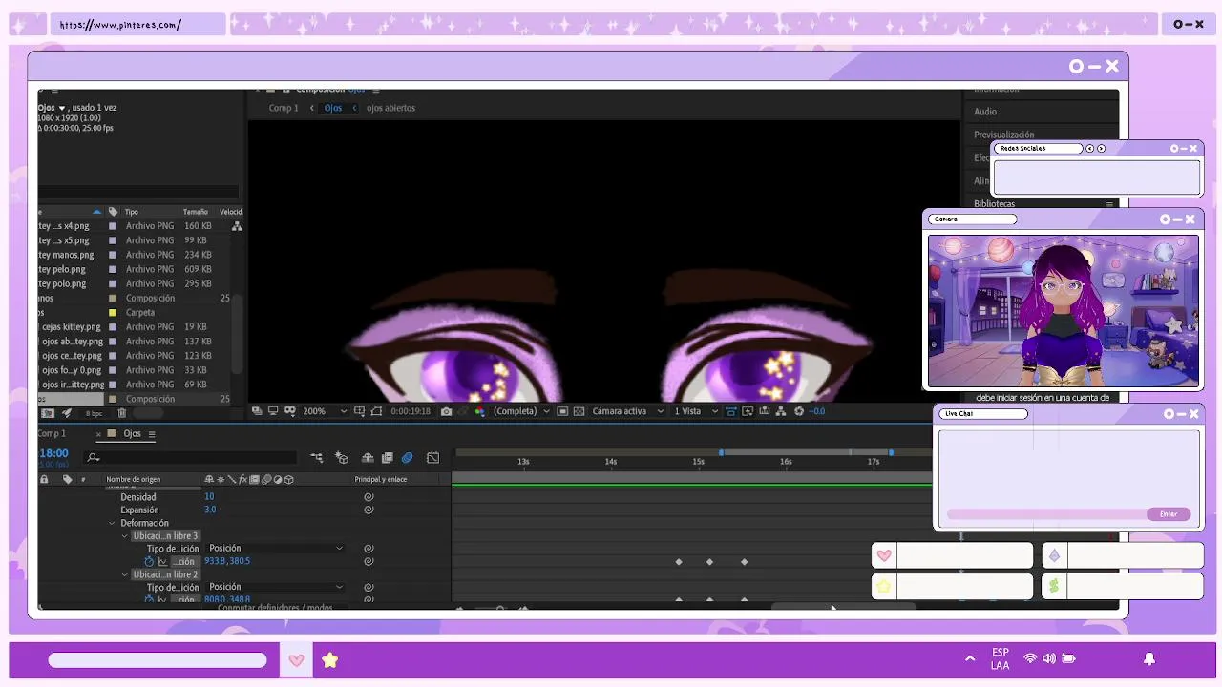Click the timeline button icon in viewer
1222x687 pixels.
coord(764,411)
